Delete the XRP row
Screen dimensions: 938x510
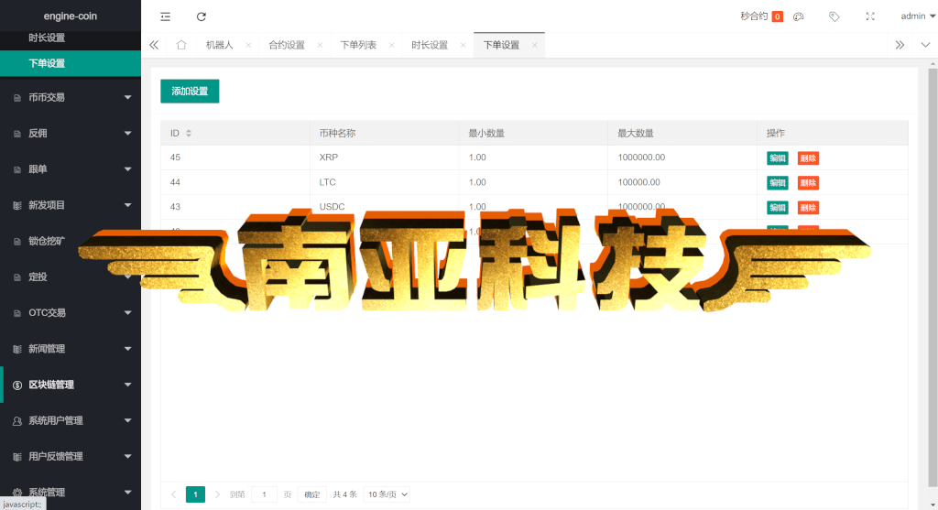click(x=808, y=158)
